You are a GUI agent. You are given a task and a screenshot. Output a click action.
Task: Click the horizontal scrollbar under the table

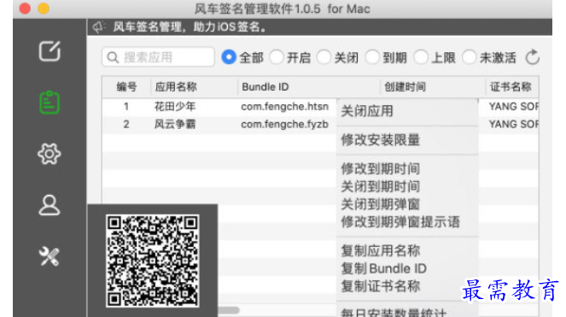(x=229, y=310)
